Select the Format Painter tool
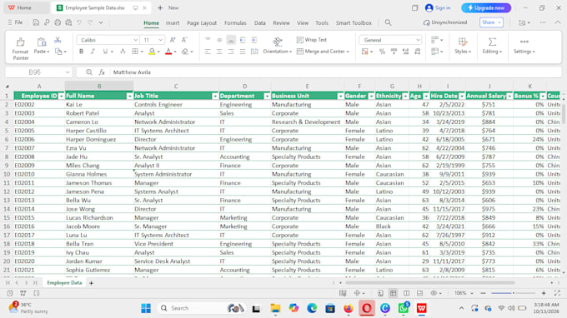Viewport: 567px width, 318px height. (21, 48)
